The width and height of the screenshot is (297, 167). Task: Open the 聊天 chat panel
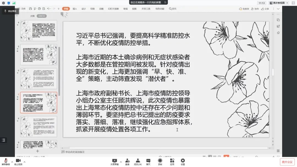[148, 162]
